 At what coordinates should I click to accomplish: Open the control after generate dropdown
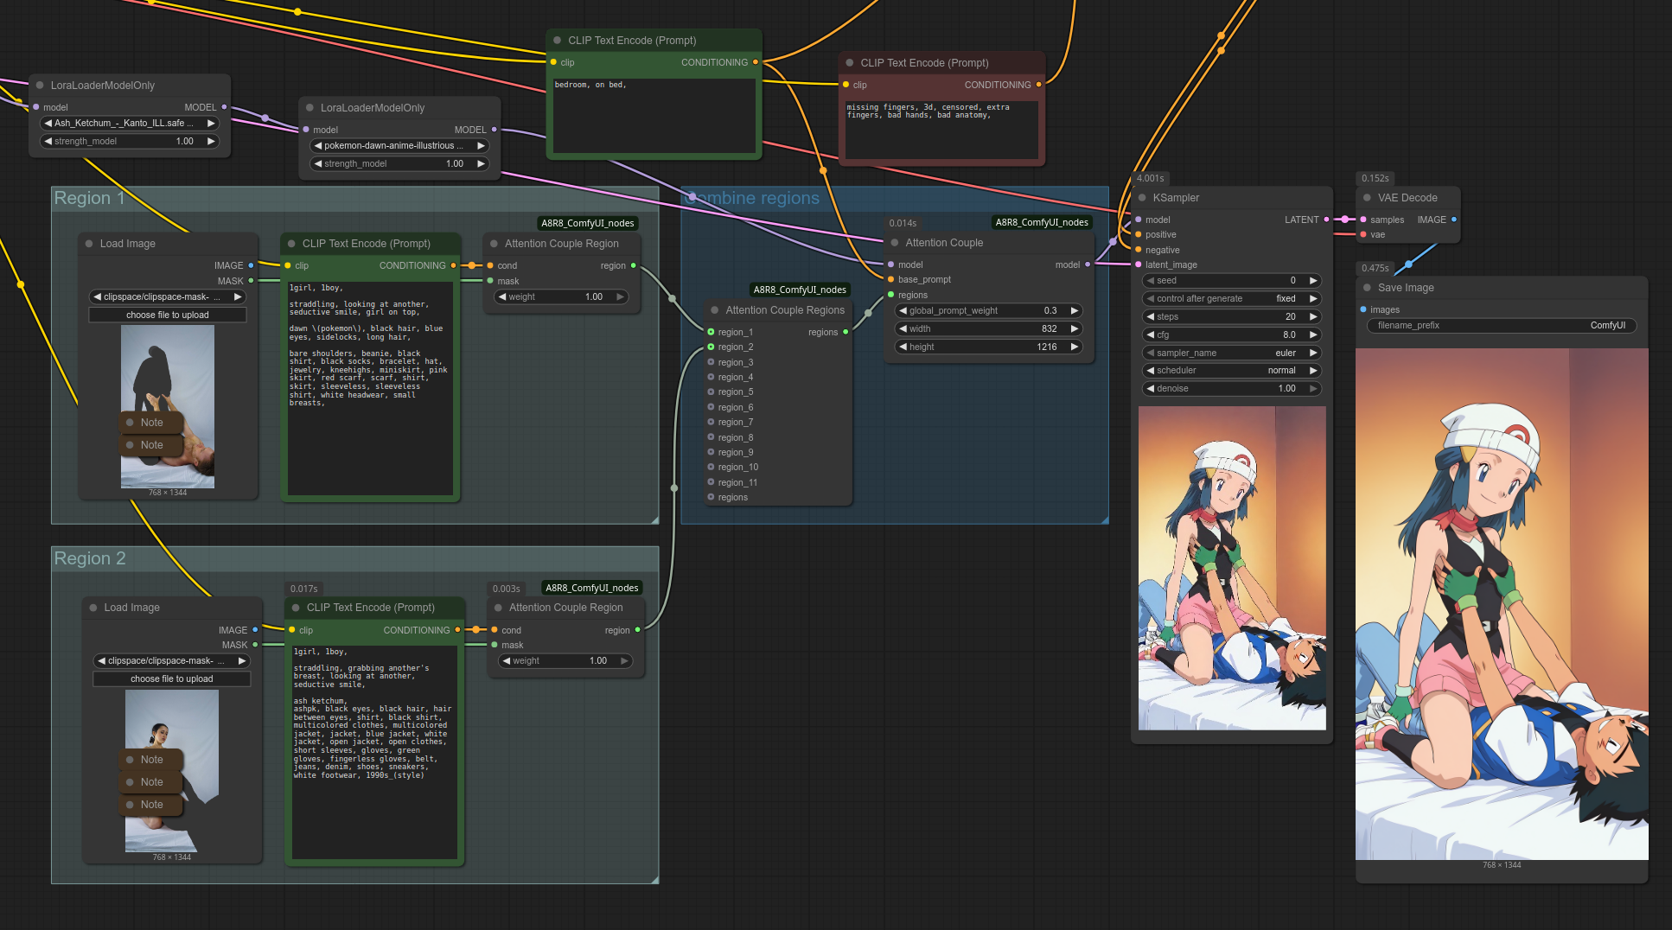(x=1232, y=298)
